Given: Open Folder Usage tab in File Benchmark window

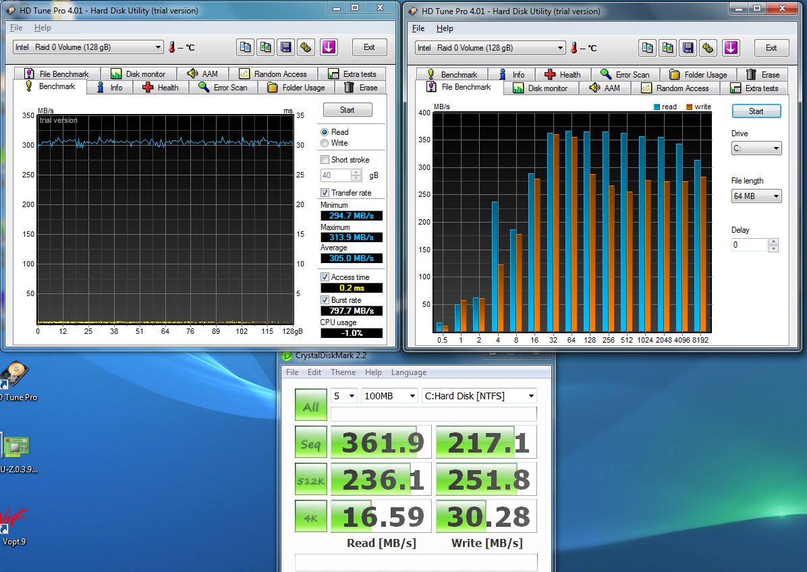Looking at the screenshot, I should 698,75.
